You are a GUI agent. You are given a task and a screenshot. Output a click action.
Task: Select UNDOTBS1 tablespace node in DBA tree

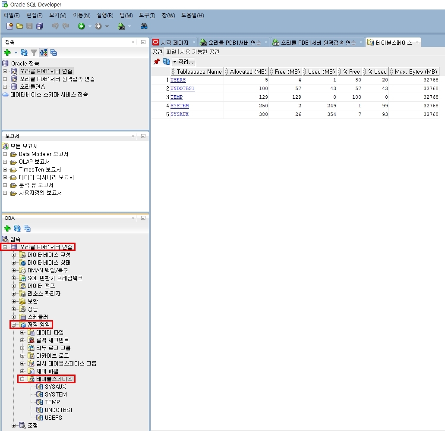coord(58,410)
